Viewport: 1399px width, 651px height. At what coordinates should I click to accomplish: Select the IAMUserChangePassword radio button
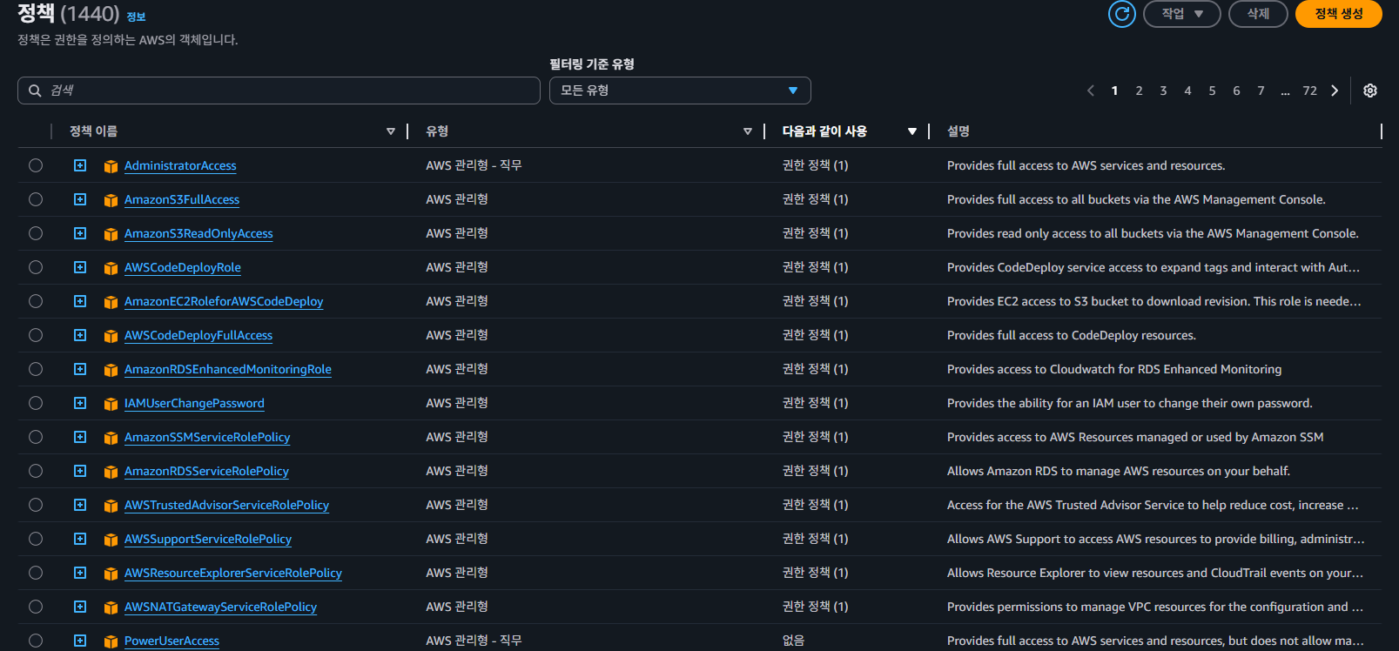tap(36, 403)
